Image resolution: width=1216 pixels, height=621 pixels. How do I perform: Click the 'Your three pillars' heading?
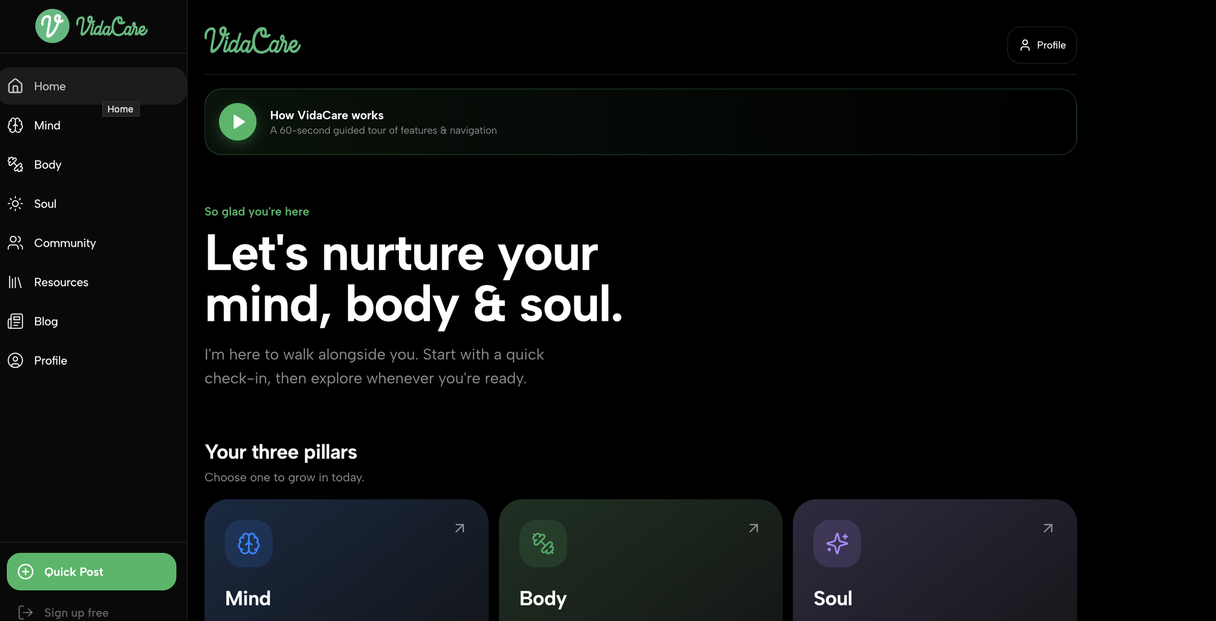281,452
